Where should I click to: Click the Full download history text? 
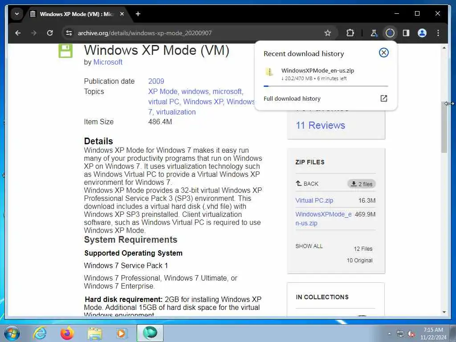tap(292, 98)
